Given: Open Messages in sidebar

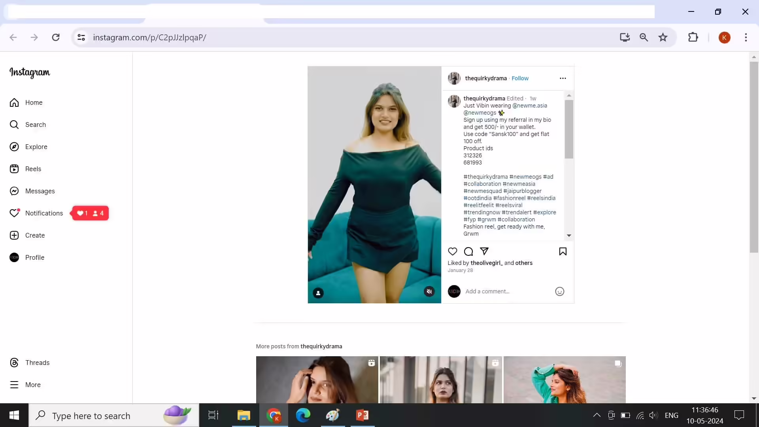Looking at the screenshot, I should [32, 191].
